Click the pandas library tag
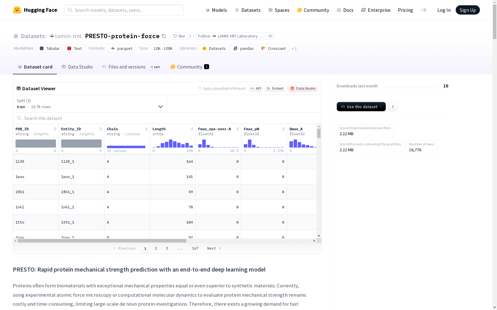The height and width of the screenshot is (310, 497). (x=244, y=48)
